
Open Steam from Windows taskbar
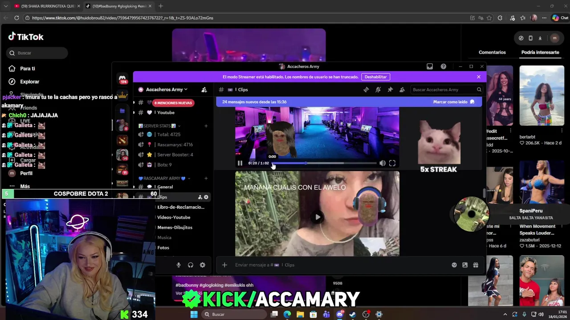click(352, 314)
